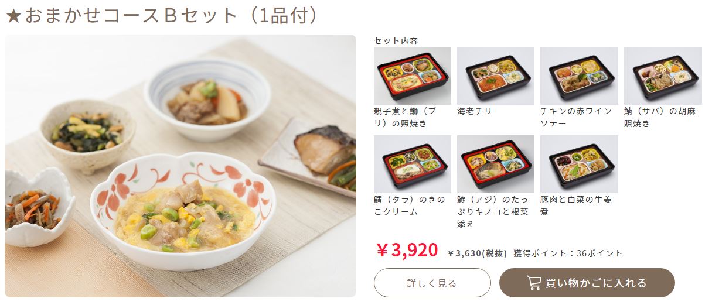Image resolution: width=712 pixels, height=305 pixels.
Task: Click the large oyakoni dish main photo
Action: 180,166
